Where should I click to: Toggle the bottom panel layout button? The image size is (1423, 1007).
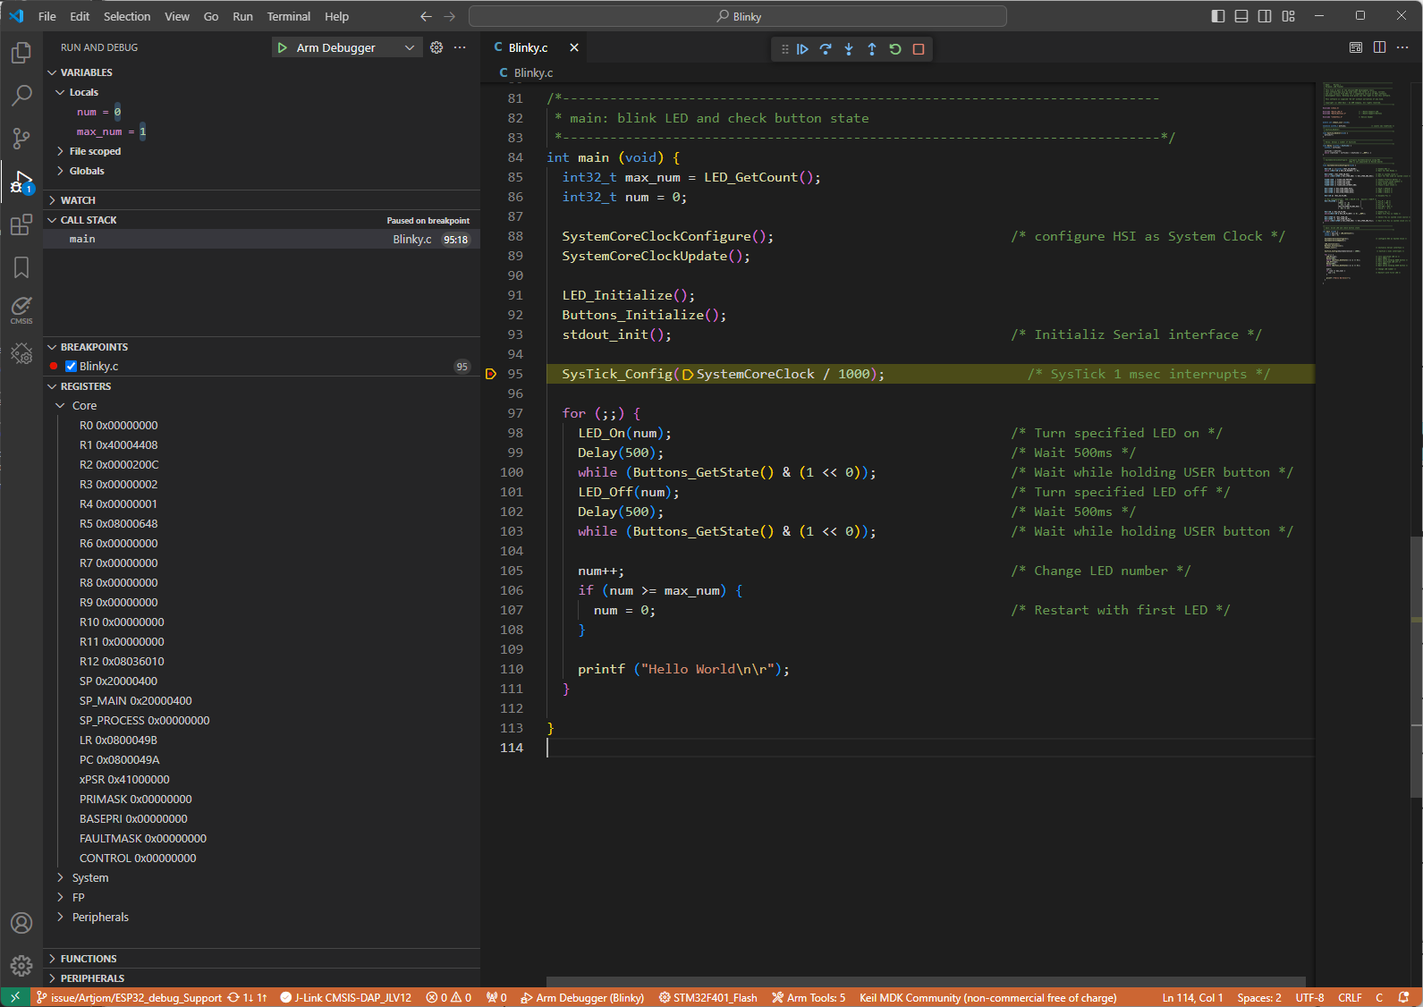1241,16
